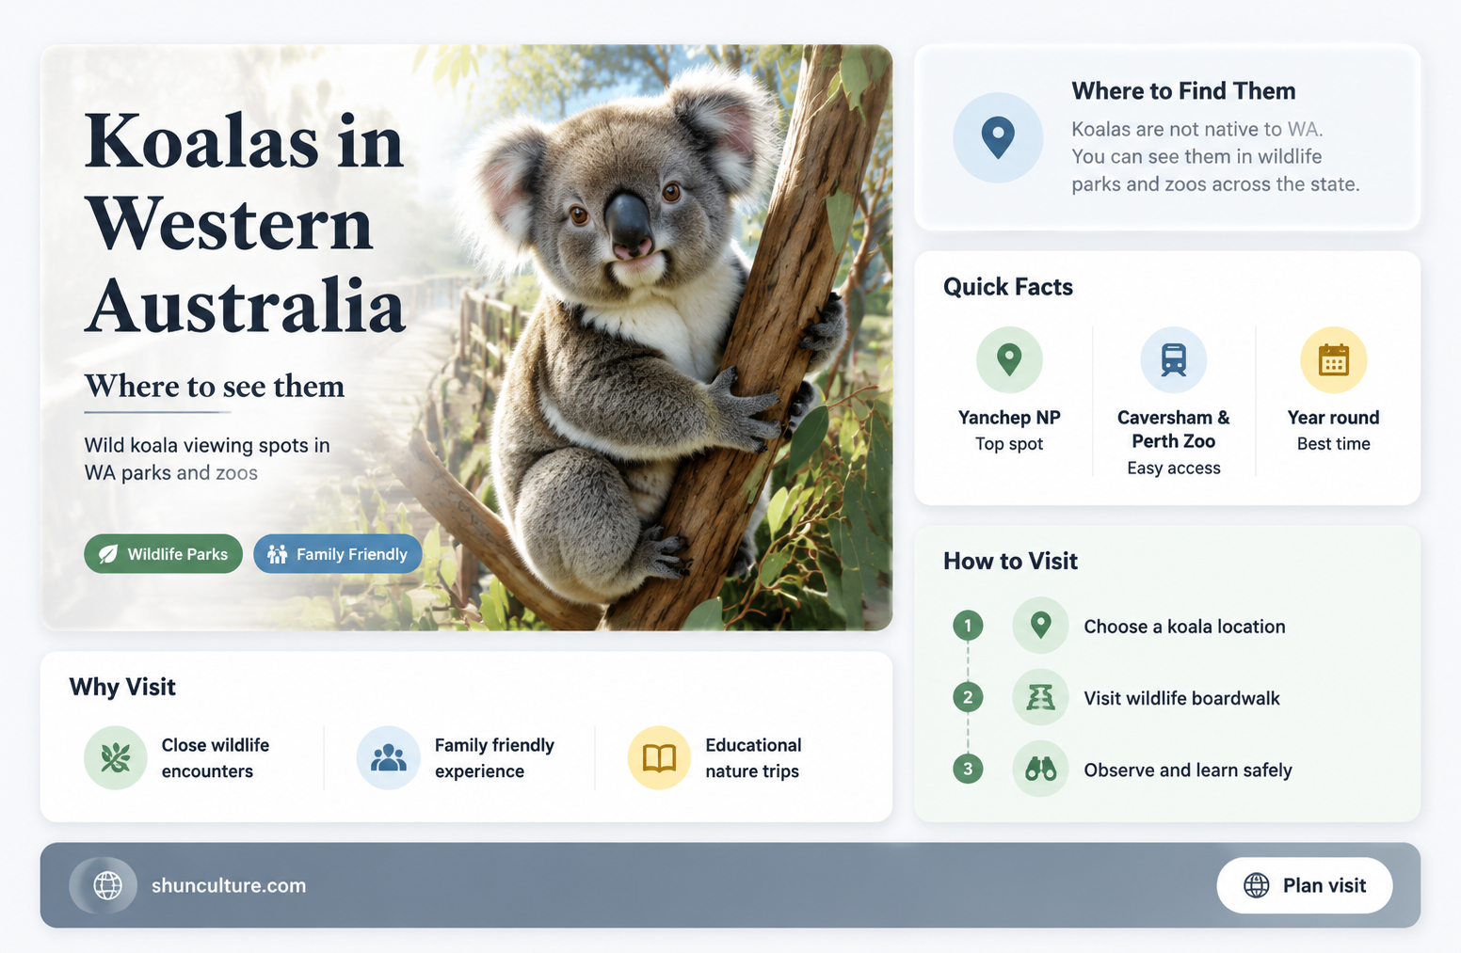
Task: Click the calendar icon above Year round
Action: click(x=1333, y=359)
